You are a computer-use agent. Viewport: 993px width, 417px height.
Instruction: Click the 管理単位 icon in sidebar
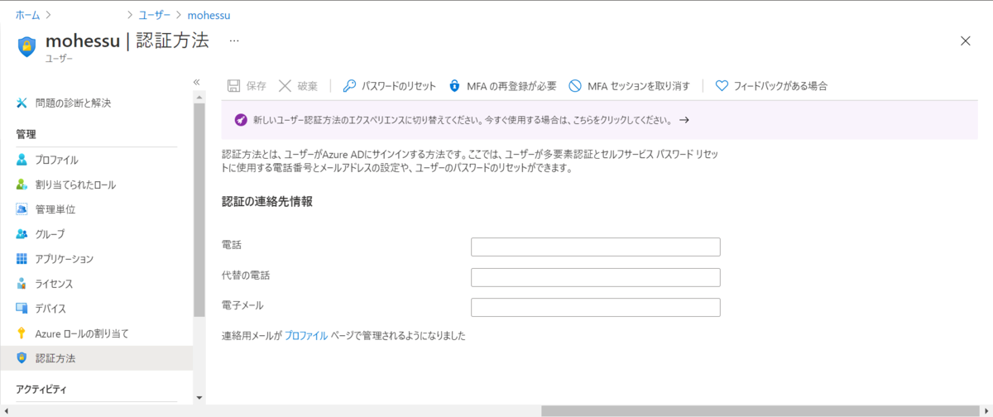click(x=22, y=209)
